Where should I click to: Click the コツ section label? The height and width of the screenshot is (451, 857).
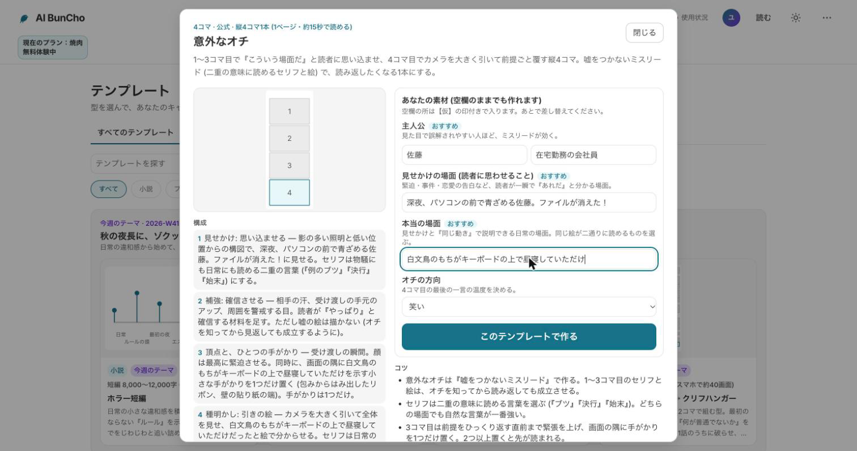click(401, 368)
